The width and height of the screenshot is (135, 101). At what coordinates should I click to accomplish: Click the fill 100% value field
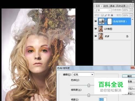(126, 15)
